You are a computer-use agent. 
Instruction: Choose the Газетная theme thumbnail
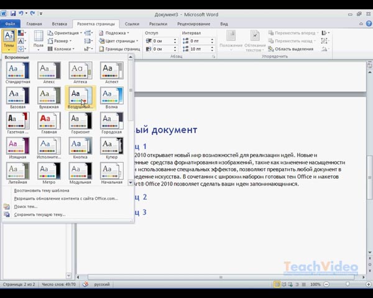pos(17,122)
